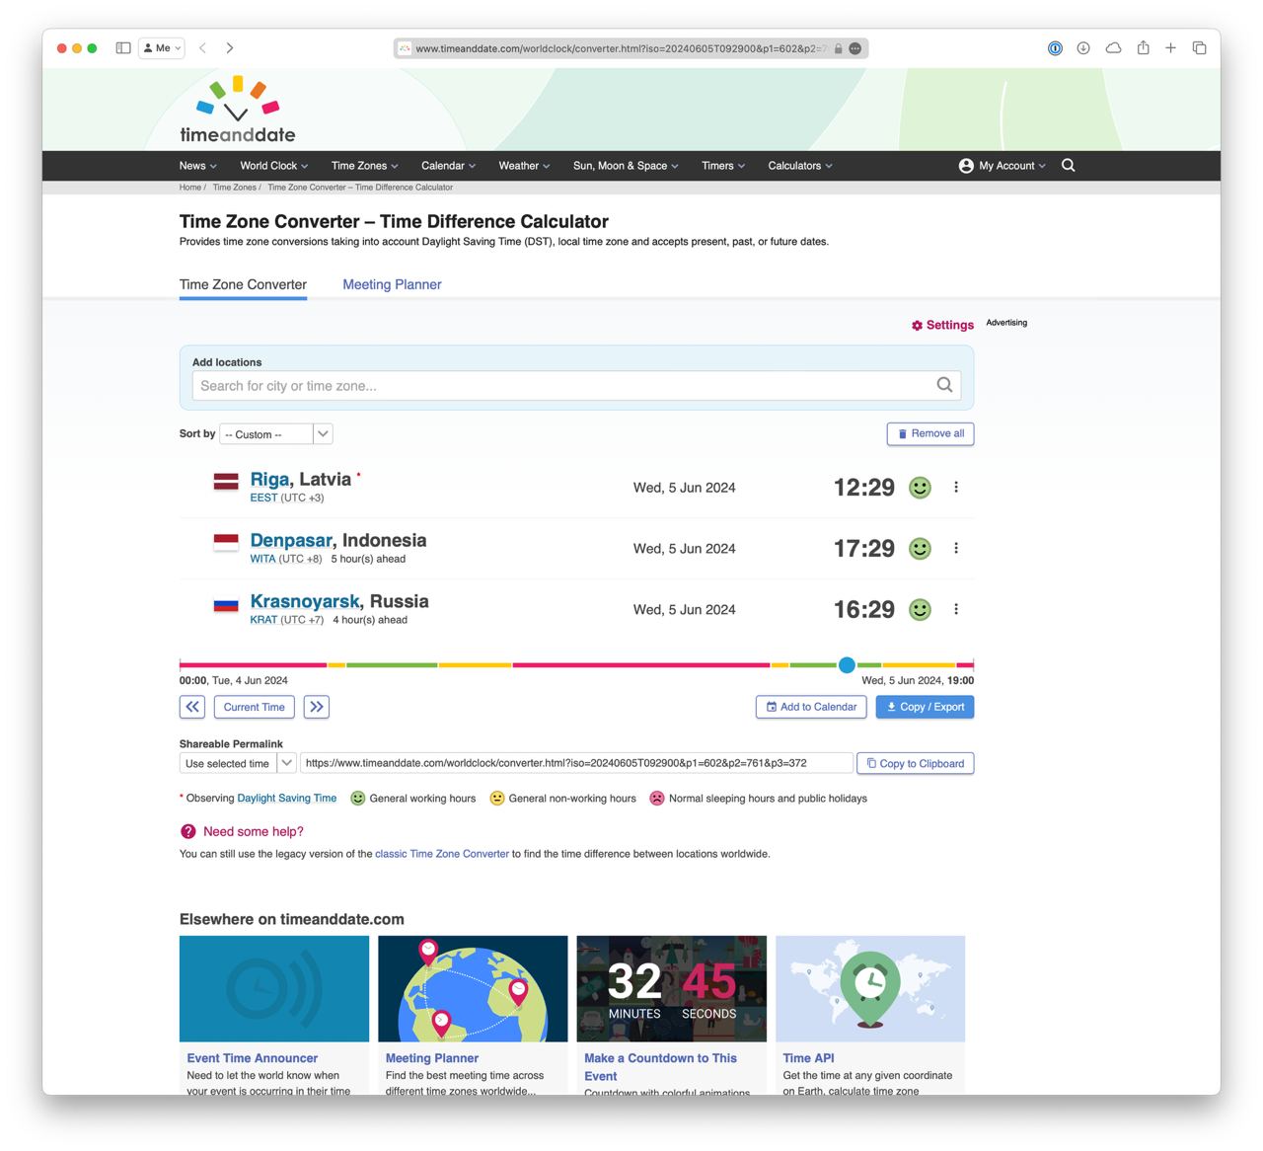Step time forward with double-right arrow
Screen dimensions: 1263x1151
317,707
